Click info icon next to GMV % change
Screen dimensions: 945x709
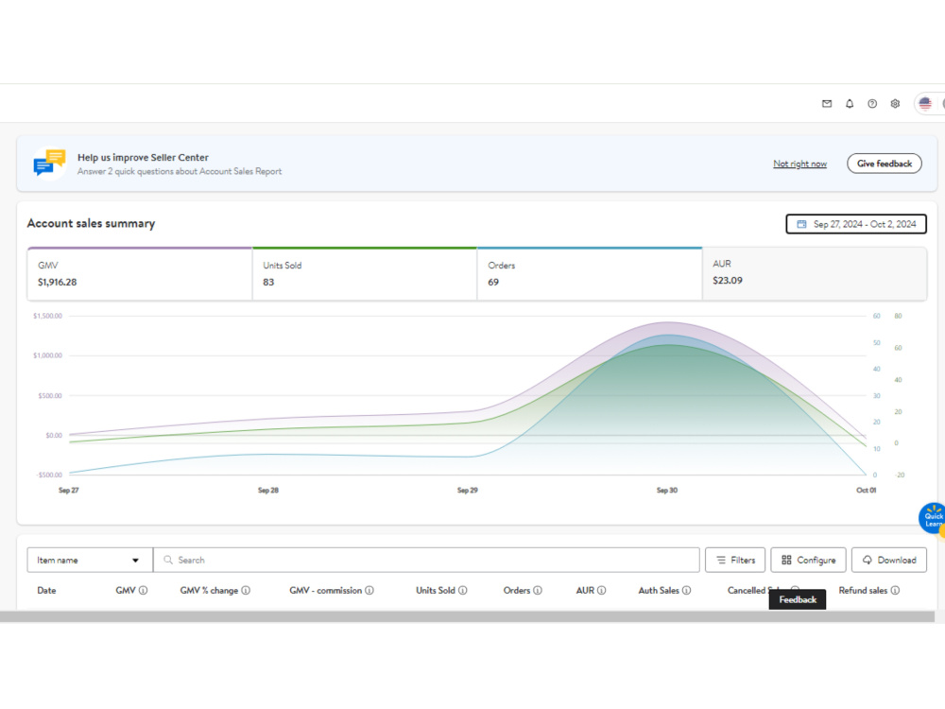click(246, 590)
